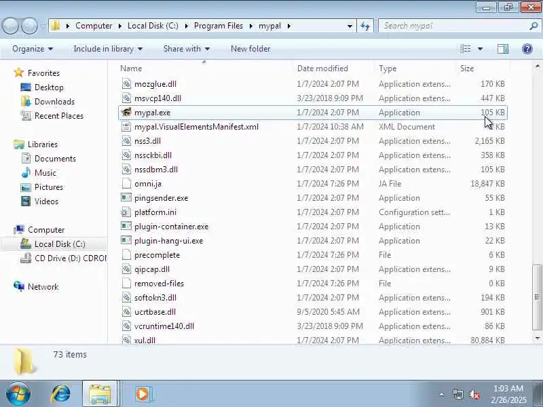Select the removed-files file name
The height and width of the screenshot is (407, 543).
click(159, 284)
